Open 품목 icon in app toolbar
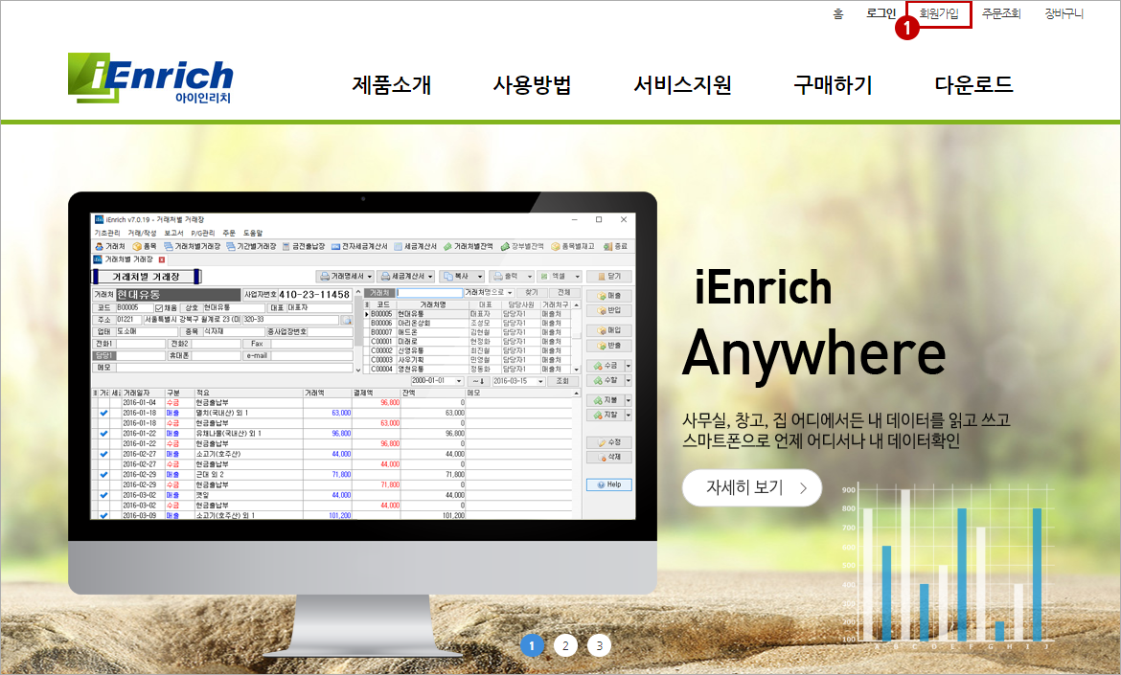 [x=145, y=246]
